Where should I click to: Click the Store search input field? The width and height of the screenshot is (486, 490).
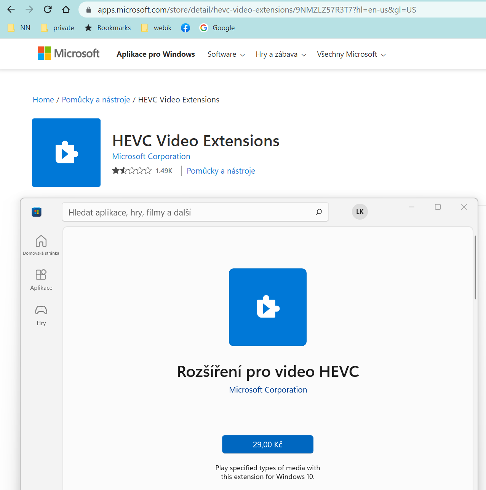(x=187, y=212)
